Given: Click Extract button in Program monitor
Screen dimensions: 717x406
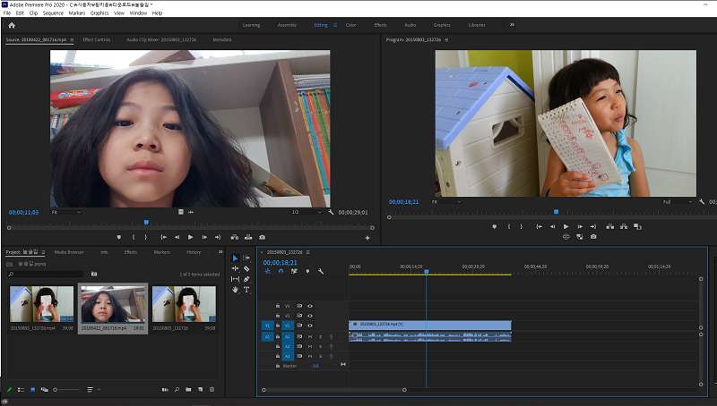Looking at the screenshot, I should pos(624,227).
